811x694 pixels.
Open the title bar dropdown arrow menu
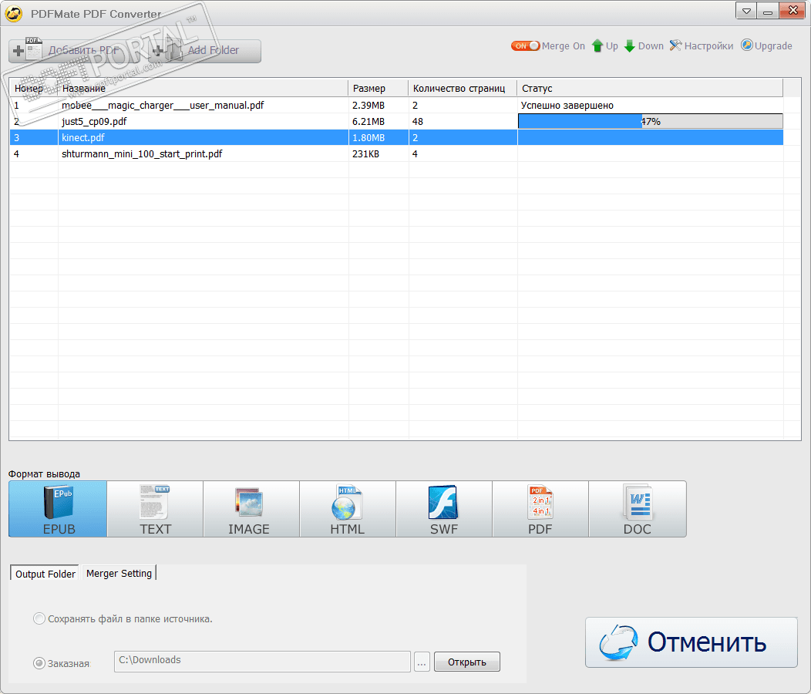[746, 11]
